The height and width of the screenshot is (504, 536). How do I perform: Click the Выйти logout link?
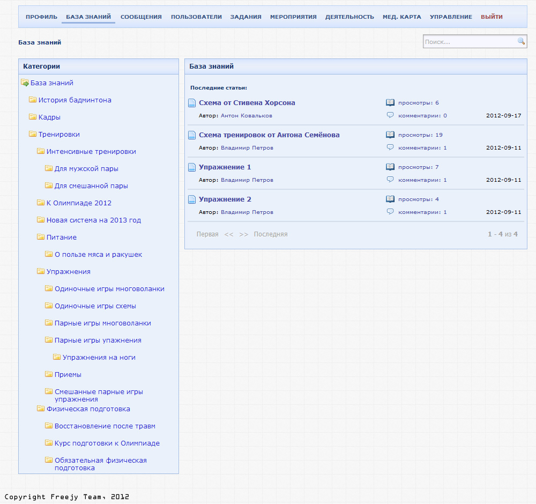492,17
